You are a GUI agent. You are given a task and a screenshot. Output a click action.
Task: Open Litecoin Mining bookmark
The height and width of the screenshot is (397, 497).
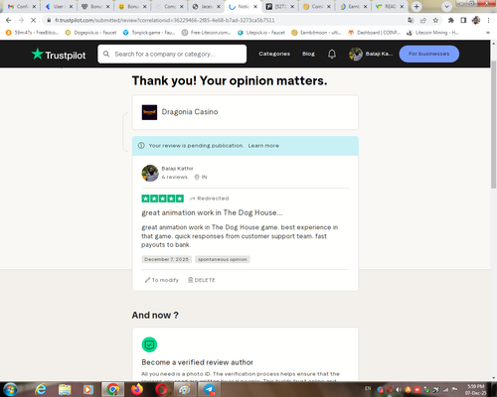click(432, 33)
